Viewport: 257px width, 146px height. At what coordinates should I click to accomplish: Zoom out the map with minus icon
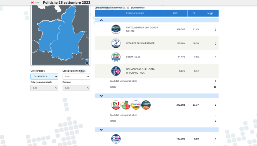pos(87,63)
